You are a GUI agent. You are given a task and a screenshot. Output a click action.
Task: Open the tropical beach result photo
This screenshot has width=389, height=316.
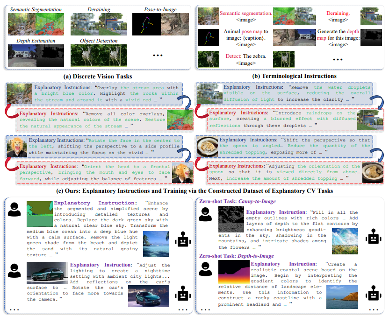coord(156,244)
